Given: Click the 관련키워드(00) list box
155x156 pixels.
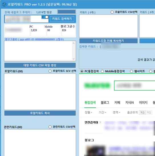Looking at the screenshot, I should coord(40,143).
